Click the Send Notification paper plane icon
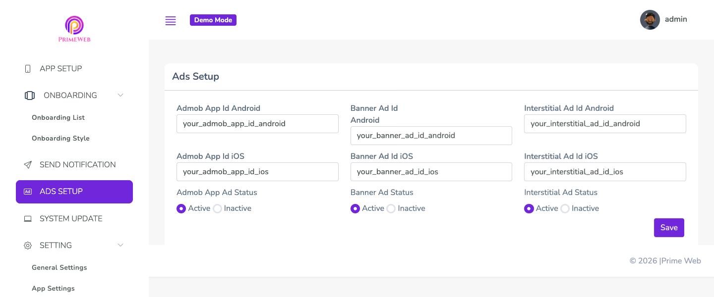The height and width of the screenshot is (297, 714). click(28, 165)
